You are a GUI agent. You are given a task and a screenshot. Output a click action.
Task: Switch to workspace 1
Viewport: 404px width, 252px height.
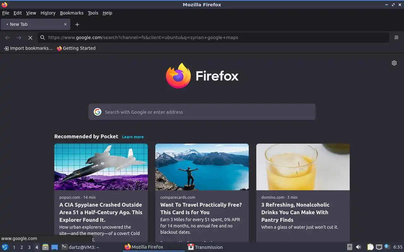tap(14, 247)
